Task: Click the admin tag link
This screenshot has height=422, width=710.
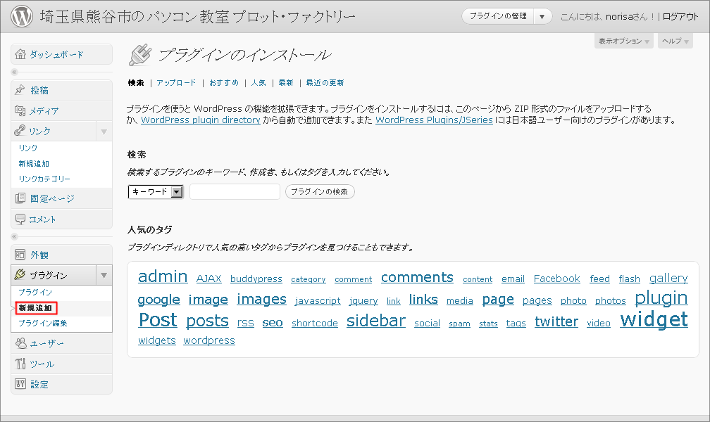Action: [163, 276]
